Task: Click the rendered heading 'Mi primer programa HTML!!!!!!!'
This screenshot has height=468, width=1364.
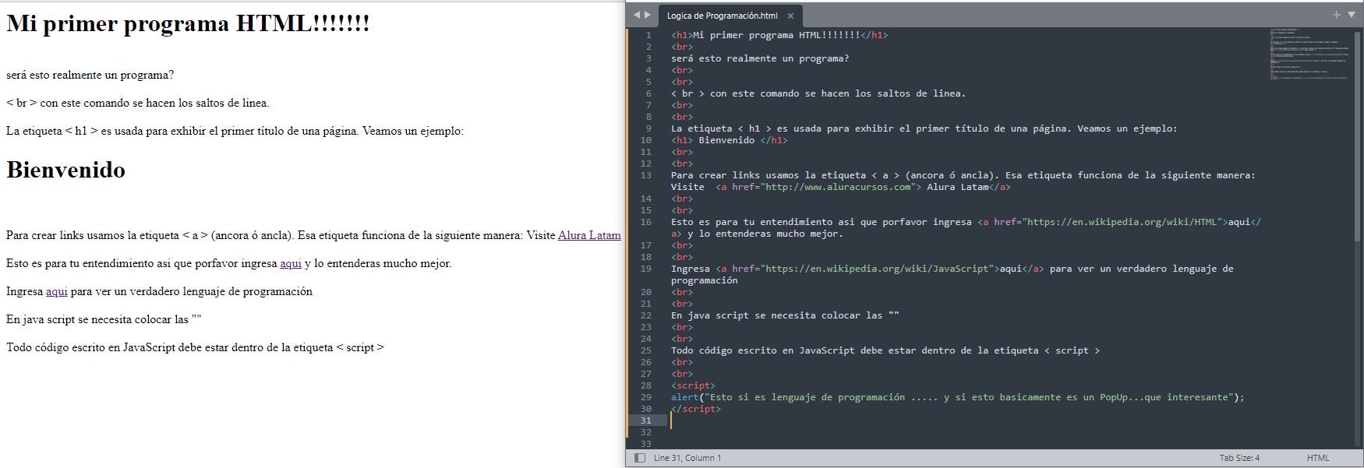Action: tap(188, 23)
